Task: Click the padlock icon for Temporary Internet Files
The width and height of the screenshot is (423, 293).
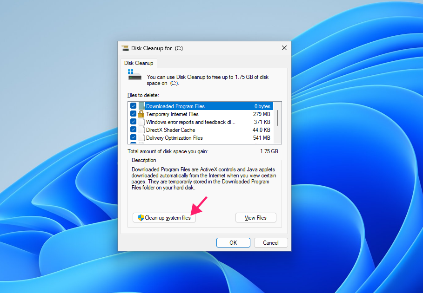Action: (x=141, y=114)
